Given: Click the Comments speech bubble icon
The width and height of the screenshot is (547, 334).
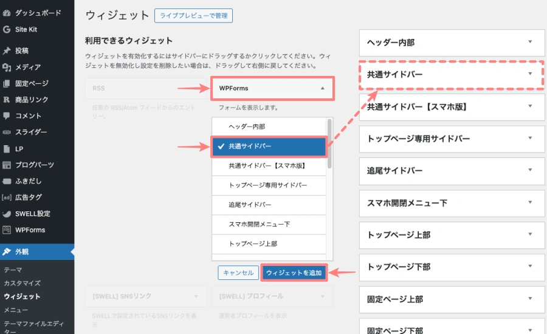Looking at the screenshot, I should point(7,115).
